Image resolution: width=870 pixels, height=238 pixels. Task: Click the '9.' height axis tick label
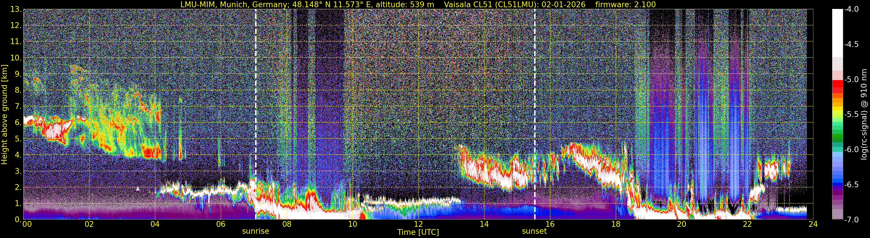(x=18, y=74)
